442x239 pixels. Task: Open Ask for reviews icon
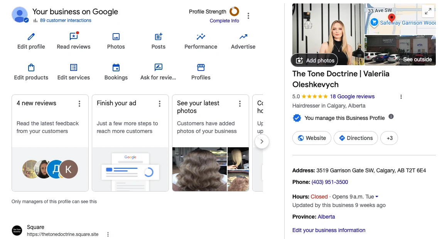[159, 67]
